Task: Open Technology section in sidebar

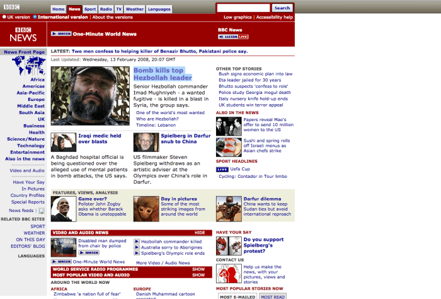Action: coord(31,146)
